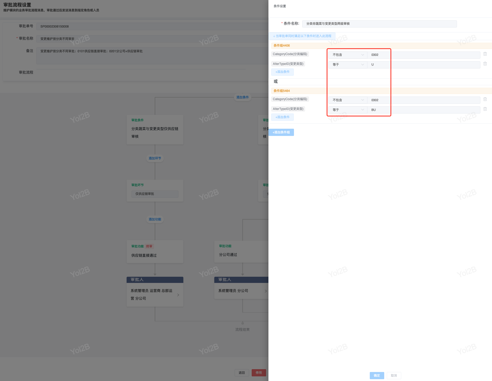
Task: Open operator dropdown for CategoryCode in 条件组5464
Action: click(x=348, y=100)
